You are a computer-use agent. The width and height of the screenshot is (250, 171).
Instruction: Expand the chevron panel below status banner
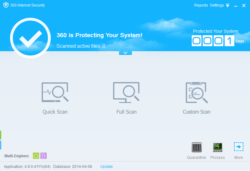coord(125,53)
